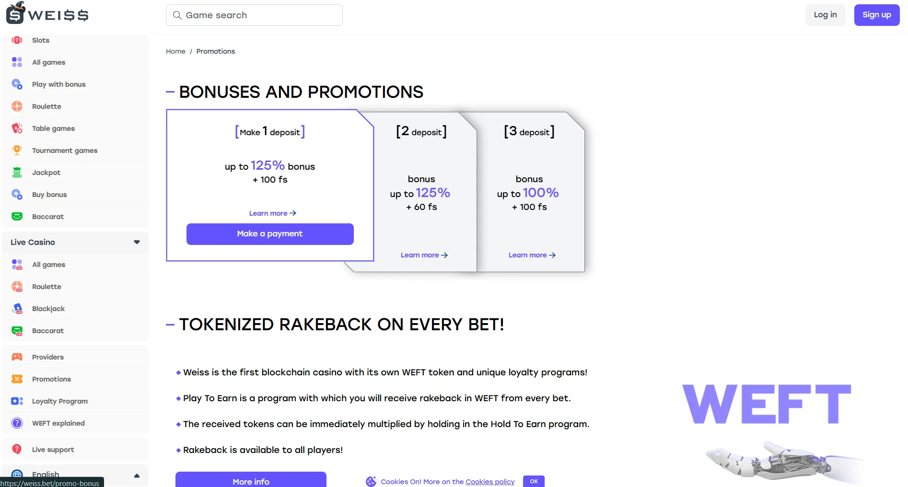Screen dimensions: 908x487
Task: Click the Jackpot icon in sidebar
Action: (x=17, y=173)
